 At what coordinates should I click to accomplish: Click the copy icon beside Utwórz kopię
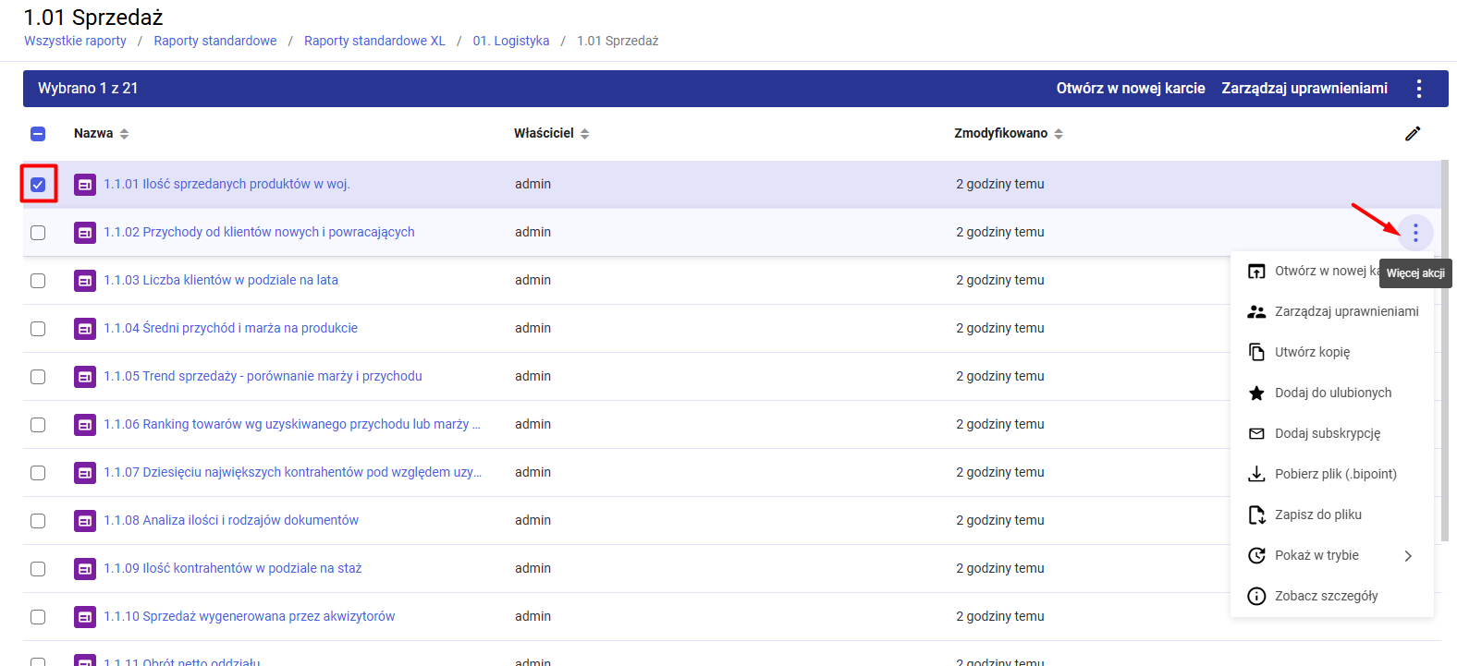coord(1256,353)
